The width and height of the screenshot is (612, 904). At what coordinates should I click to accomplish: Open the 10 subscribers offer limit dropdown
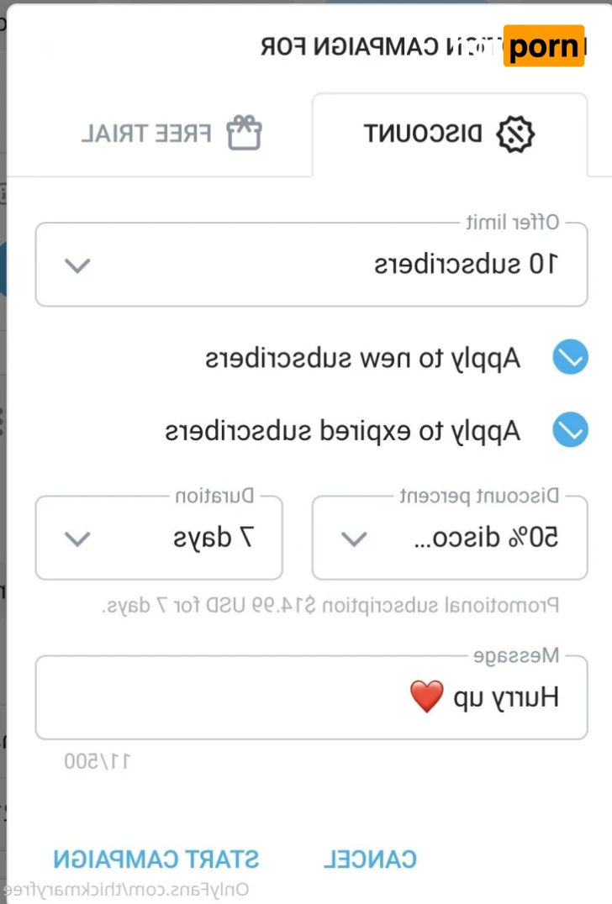311,265
